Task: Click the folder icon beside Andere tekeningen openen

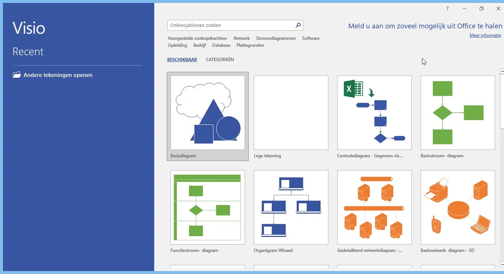Action: pos(17,75)
